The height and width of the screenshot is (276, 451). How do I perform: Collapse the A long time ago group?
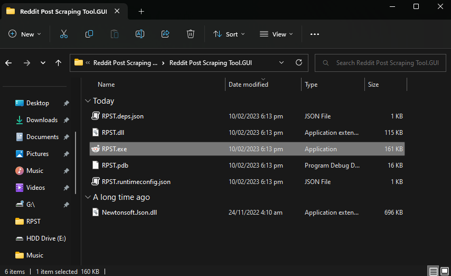(x=88, y=197)
